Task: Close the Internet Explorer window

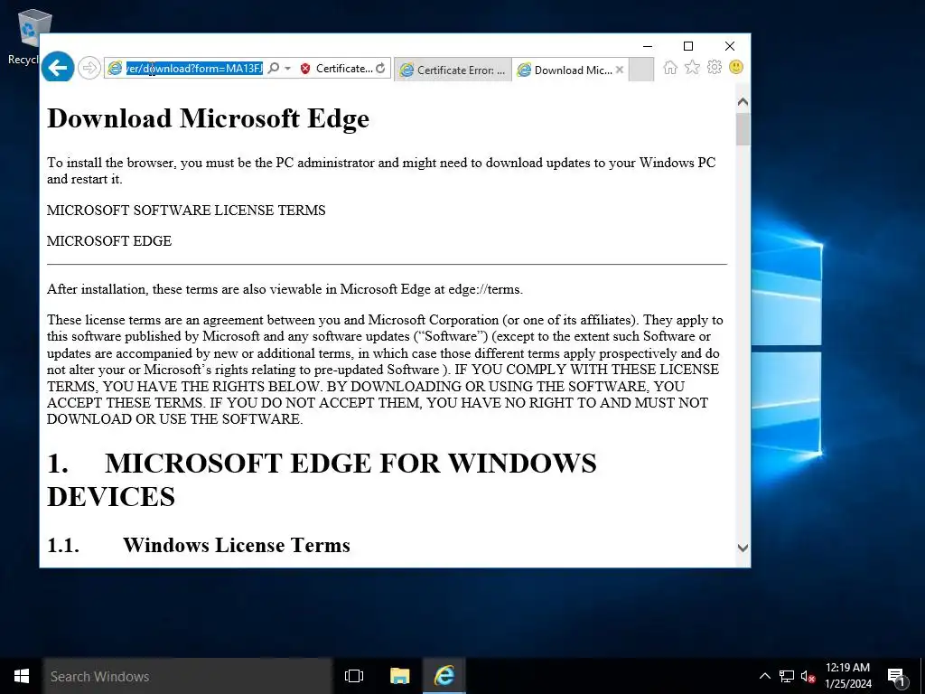Action: click(x=730, y=46)
